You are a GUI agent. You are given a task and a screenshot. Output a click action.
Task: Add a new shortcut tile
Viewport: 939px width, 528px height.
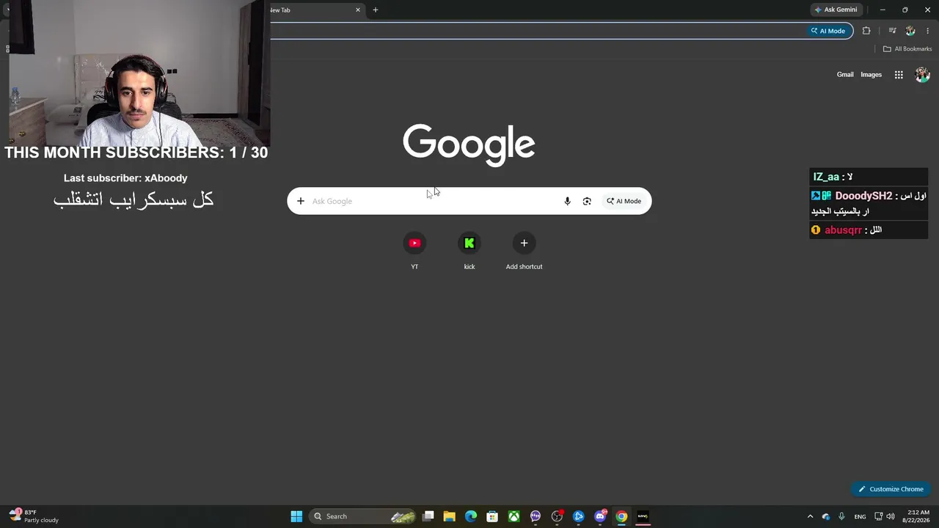click(524, 251)
